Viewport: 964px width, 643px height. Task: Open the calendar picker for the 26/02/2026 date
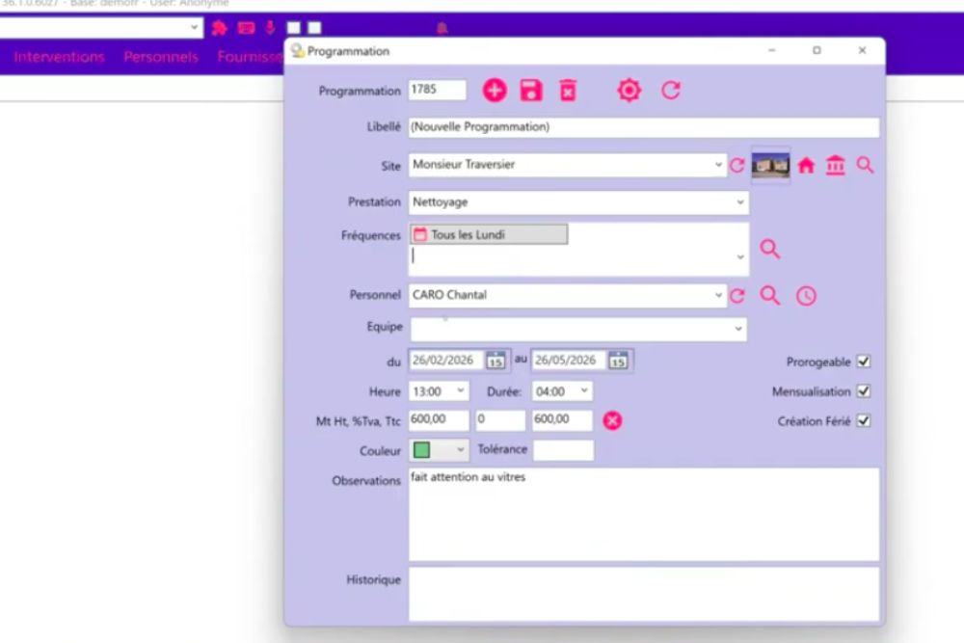tap(495, 360)
